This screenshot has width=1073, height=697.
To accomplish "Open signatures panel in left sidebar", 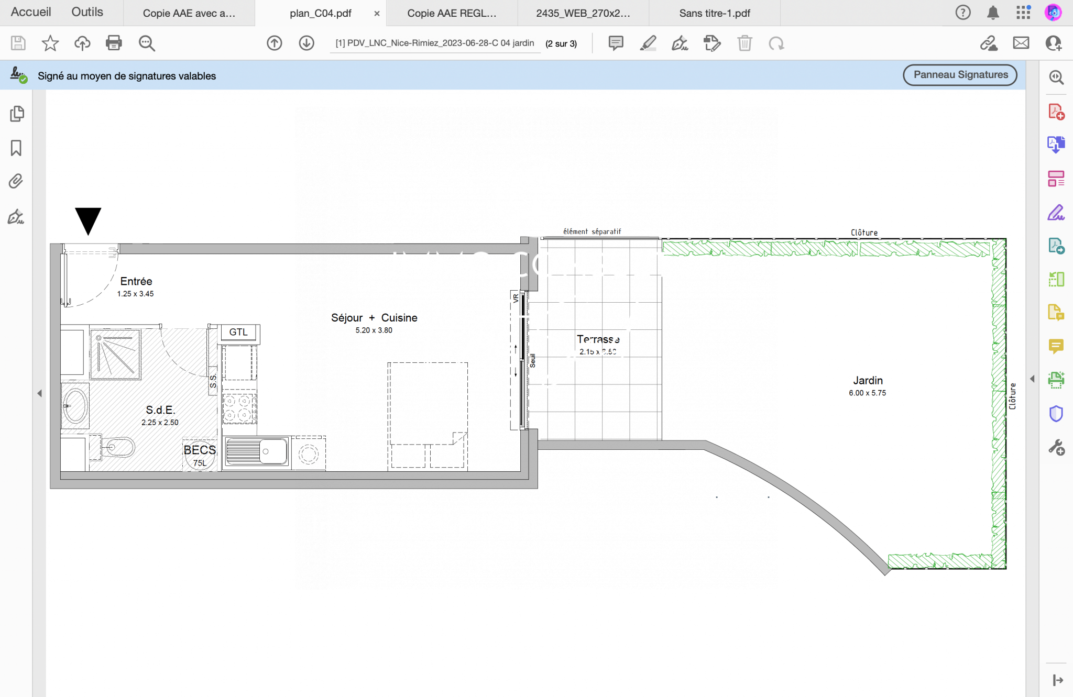I will [16, 217].
